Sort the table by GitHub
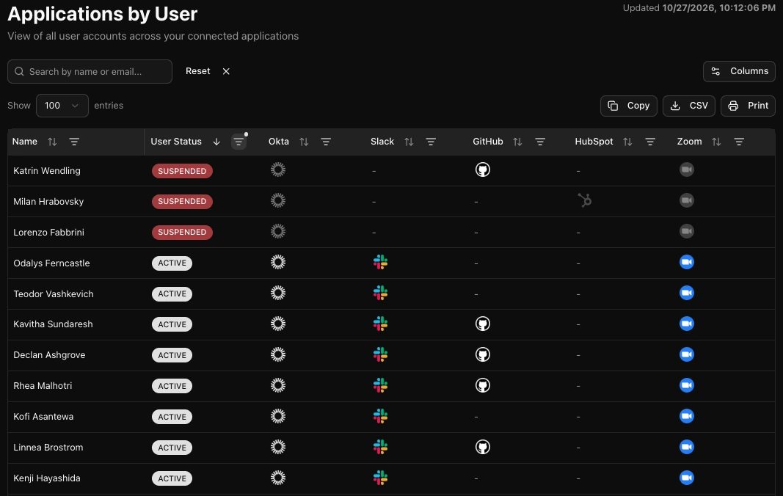The height and width of the screenshot is (496, 783). click(517, 142)
